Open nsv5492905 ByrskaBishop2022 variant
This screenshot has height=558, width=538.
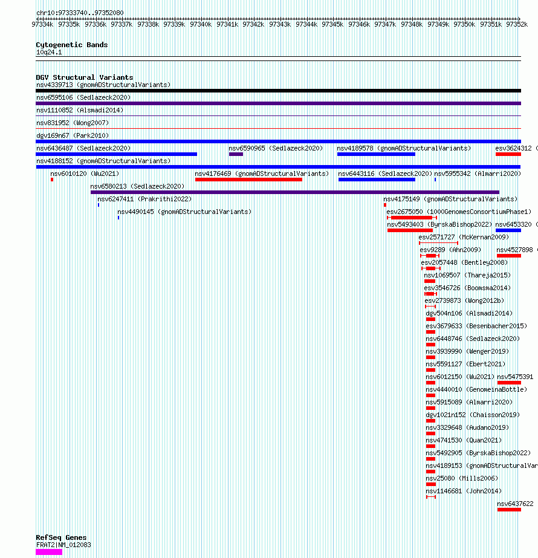click(x=478, y=453)
